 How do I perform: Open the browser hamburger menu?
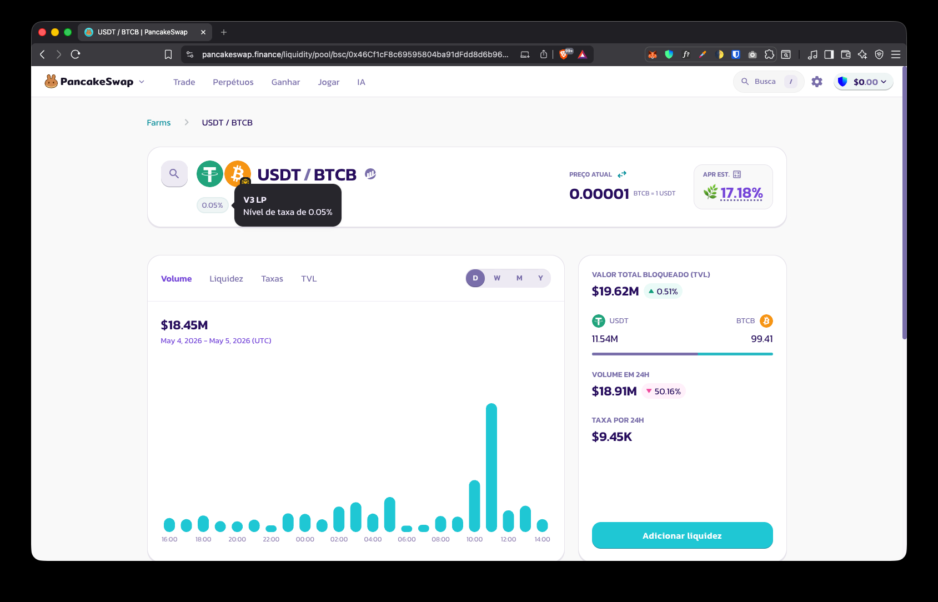point(896,54)
